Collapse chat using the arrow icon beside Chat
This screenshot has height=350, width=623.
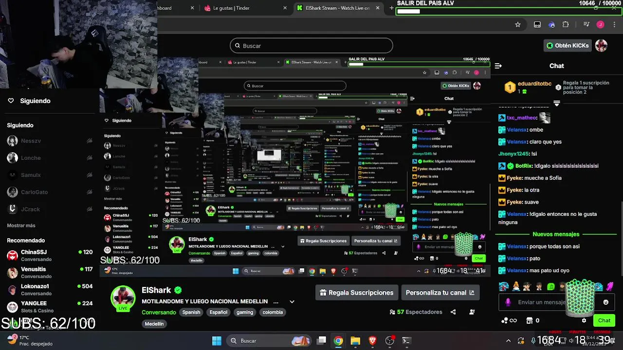click(498, 66)
